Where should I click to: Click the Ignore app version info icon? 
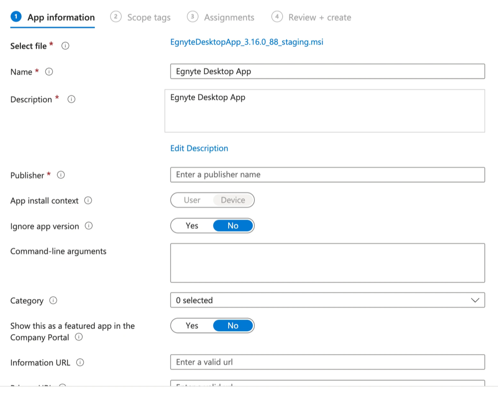click(89, 226)
